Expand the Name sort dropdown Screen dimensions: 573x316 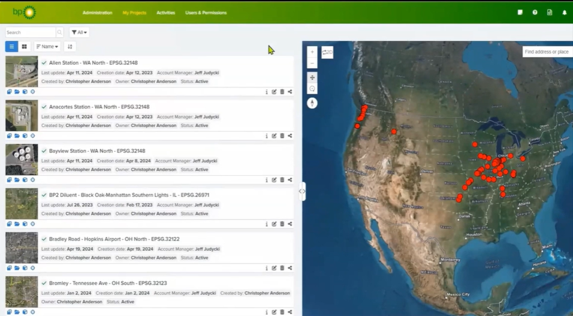pos(47,46)
